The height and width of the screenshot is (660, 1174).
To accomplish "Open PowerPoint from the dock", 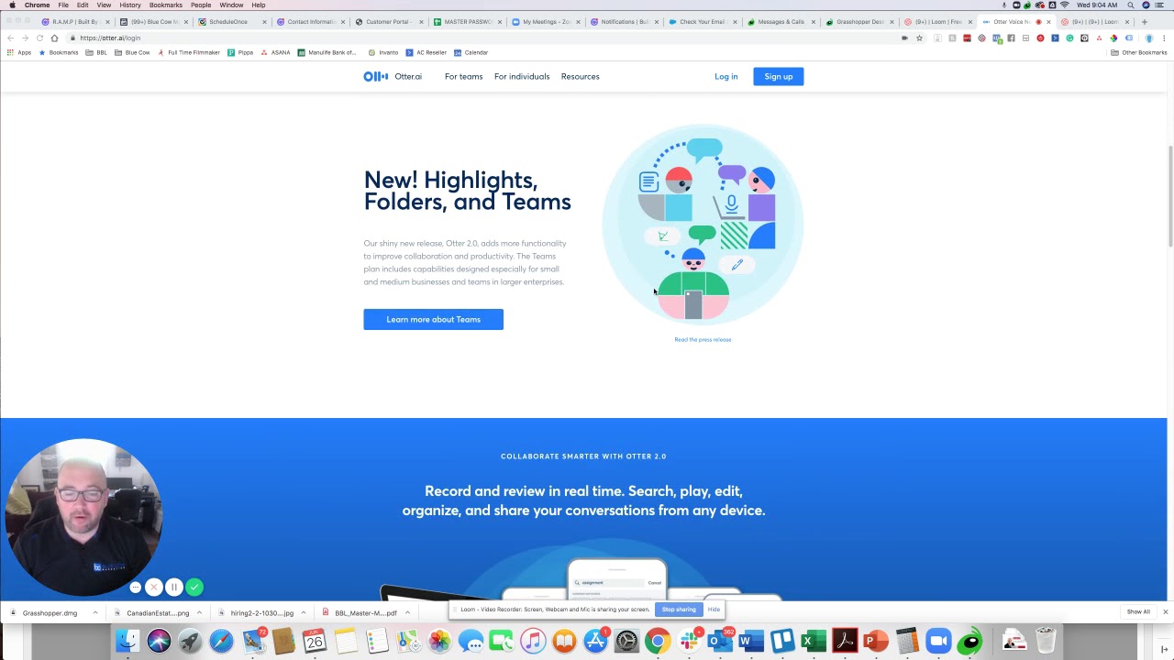I will tap(876, 641).
